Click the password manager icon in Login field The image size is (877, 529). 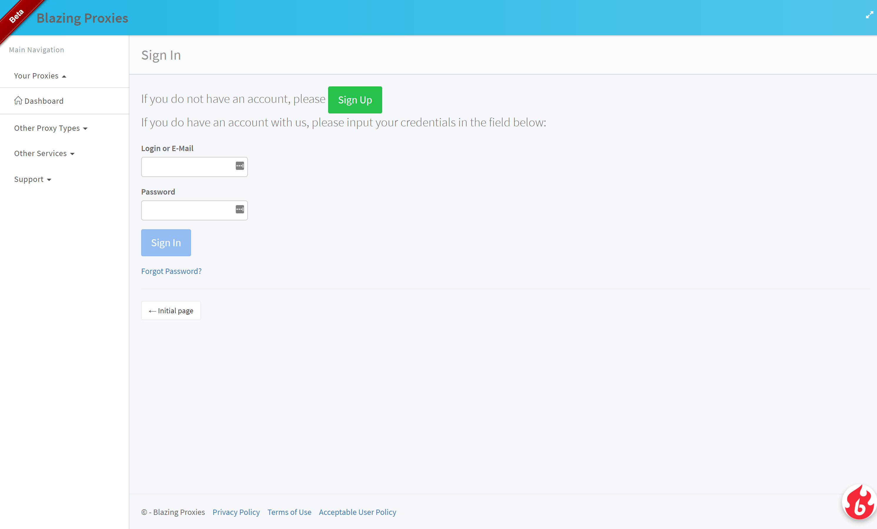[x=240, y=166]
